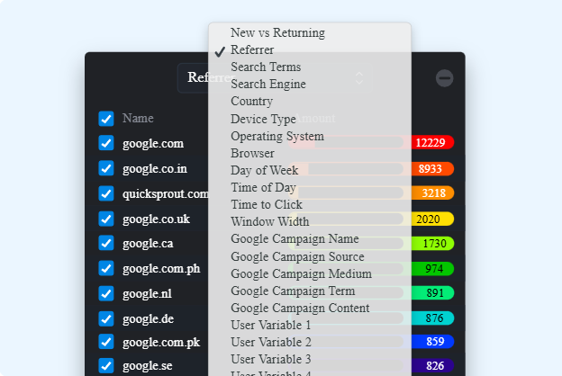Uncheck the google.se checkbox

click(x=106, y=365)
